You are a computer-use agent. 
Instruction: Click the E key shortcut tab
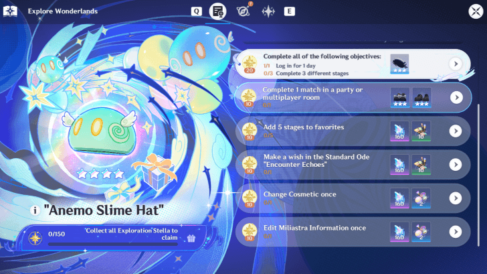[289, 11]
